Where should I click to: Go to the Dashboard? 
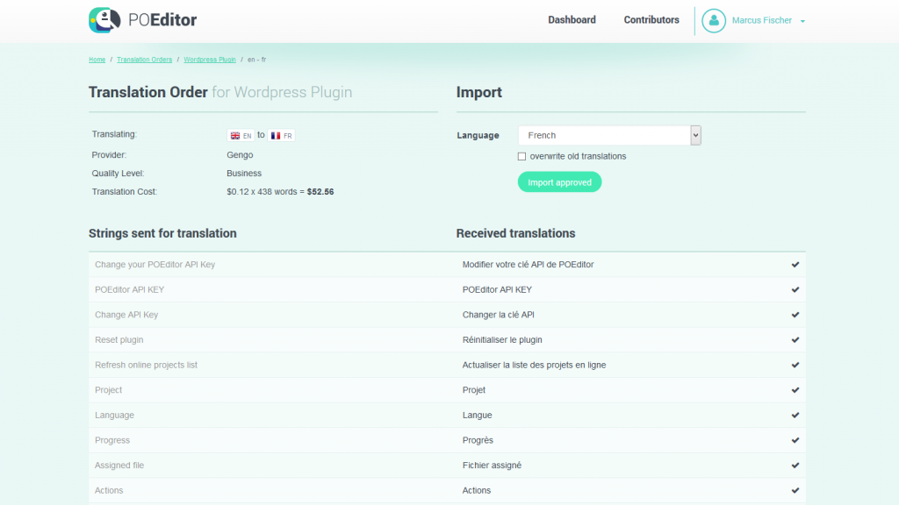(x=572, y=19)
